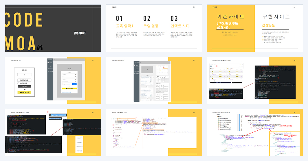Open the board and comment code slide numbered 39
The height and width of the screenshot is (161, 308).
pos(154,133)
